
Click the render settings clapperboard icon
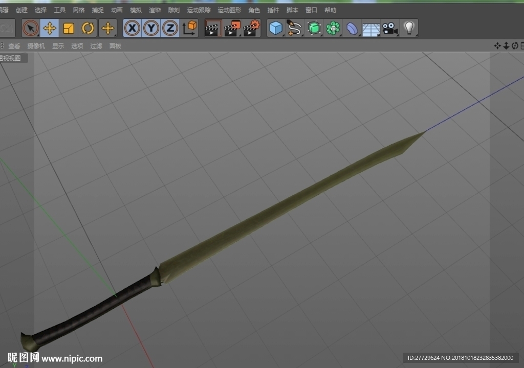[x=251, y=28]
